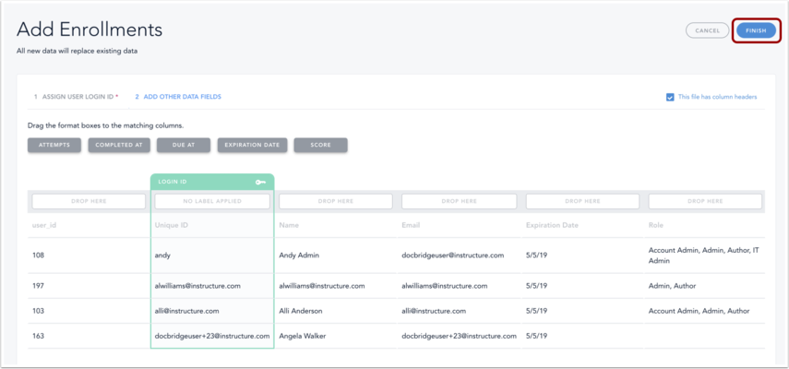Screen dimensions: 789x369
Task: Select the Attempts format box
Action: point(54,145)
